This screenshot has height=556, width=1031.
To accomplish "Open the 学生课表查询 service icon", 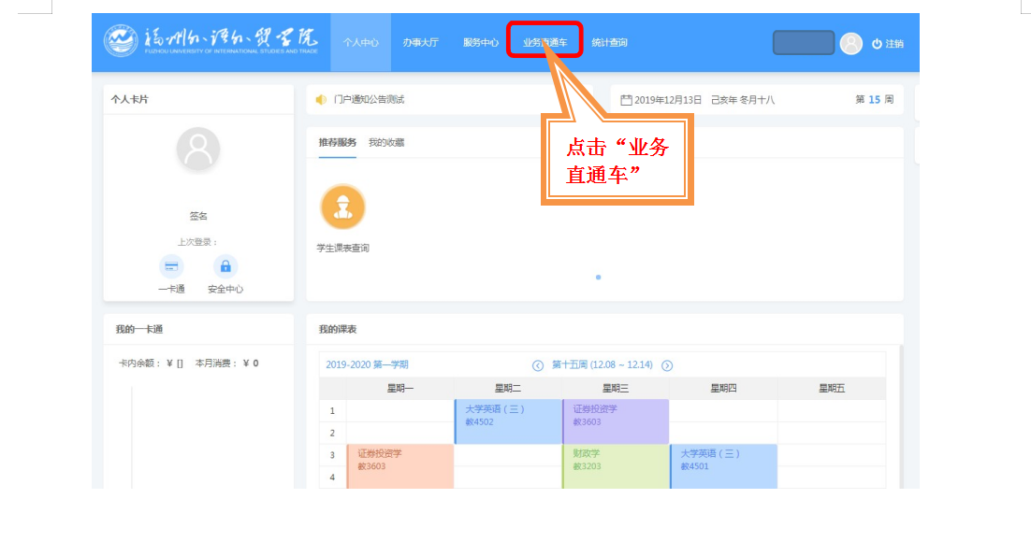I will pyautogui.click(x=342, y=207).
